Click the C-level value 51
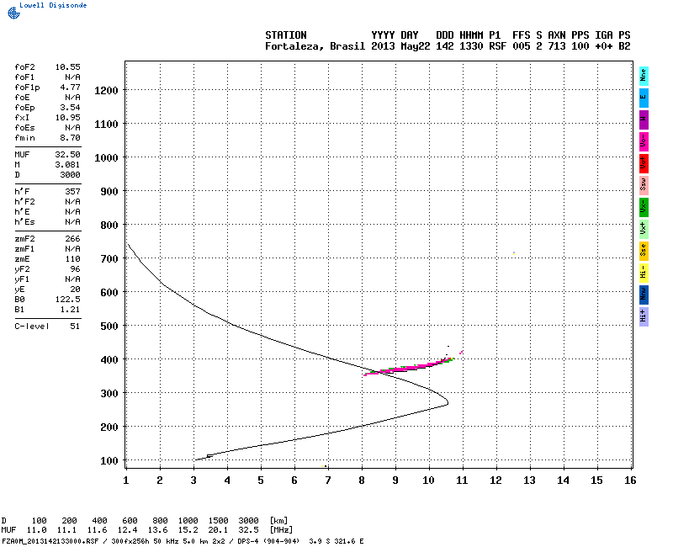 tap(75, 327)
